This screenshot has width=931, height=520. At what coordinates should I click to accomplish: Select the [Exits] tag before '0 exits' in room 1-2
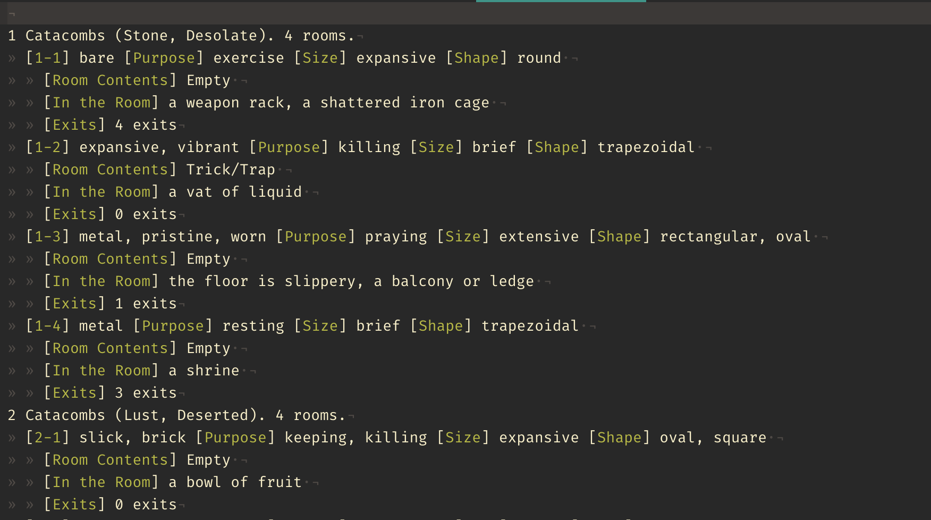point(74,214)
